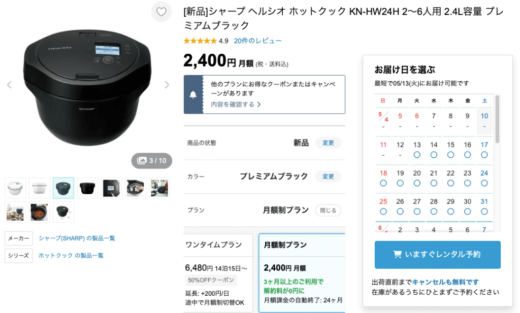This screenshot has height=313, width=520.
Task: Change product condition via 変更 next to 新品
Action: (328, 143)
